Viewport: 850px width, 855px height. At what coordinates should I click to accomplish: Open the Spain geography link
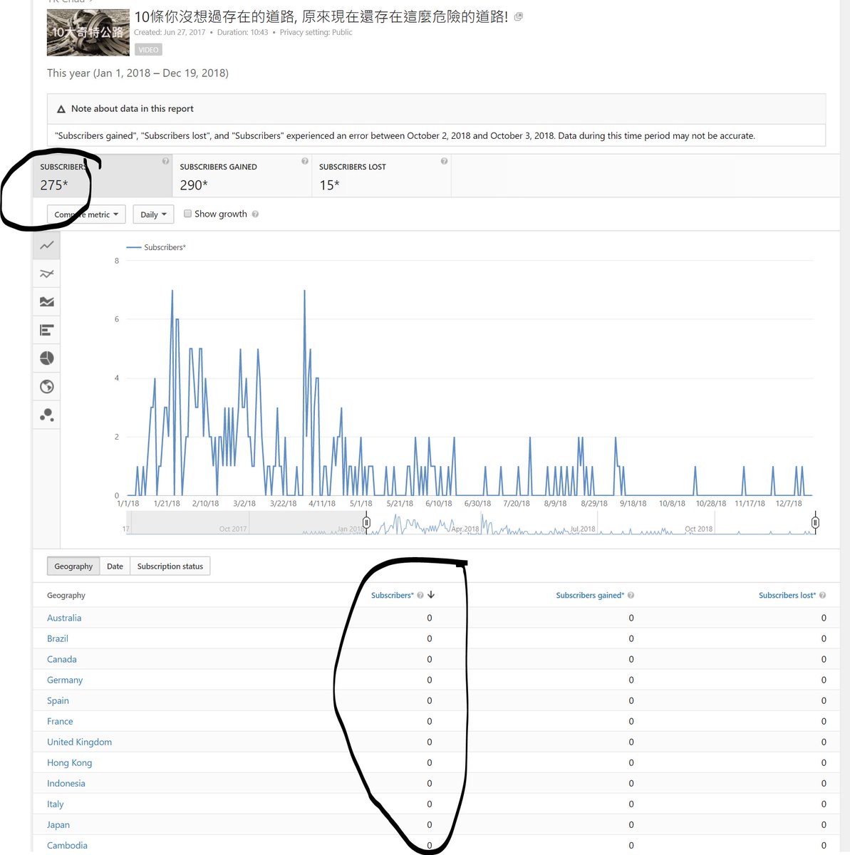point(58,700)
